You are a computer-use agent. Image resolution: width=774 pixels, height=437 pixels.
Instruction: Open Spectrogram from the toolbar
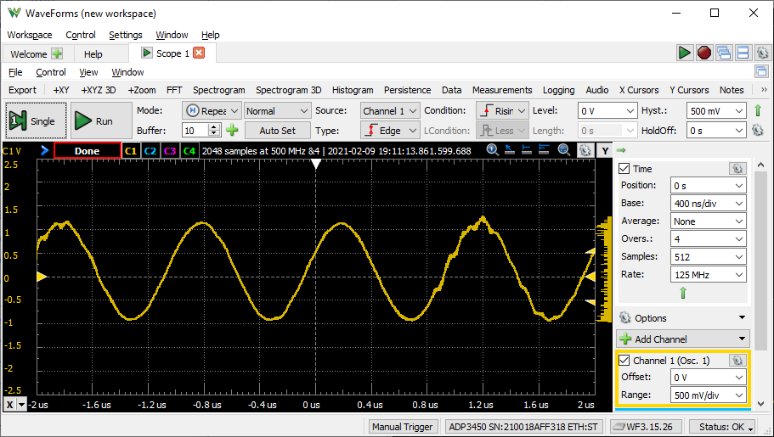point(218,90)
